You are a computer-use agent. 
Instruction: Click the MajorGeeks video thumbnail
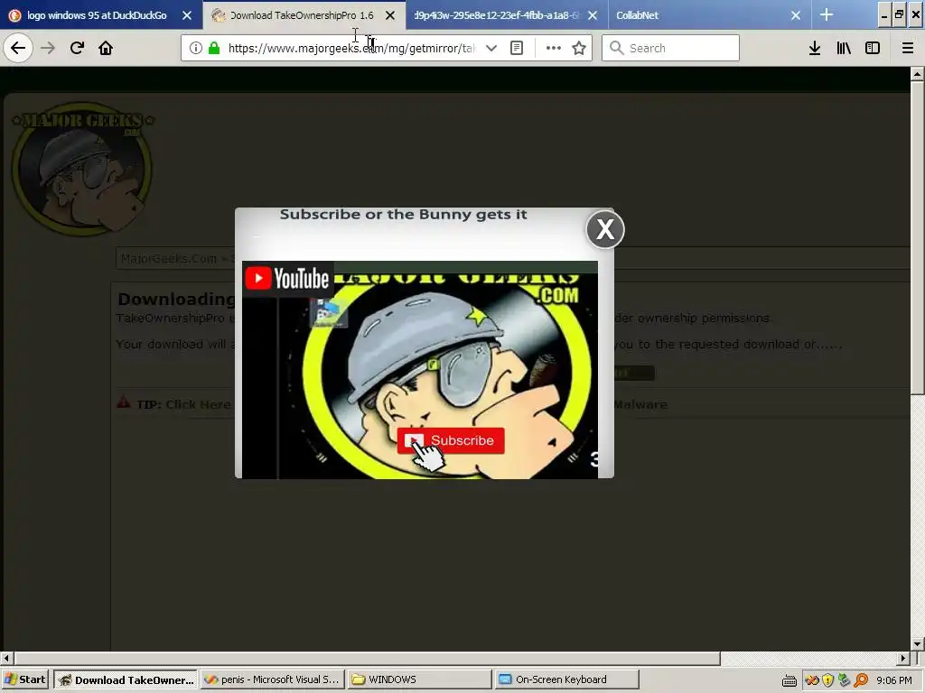[419, 369]
